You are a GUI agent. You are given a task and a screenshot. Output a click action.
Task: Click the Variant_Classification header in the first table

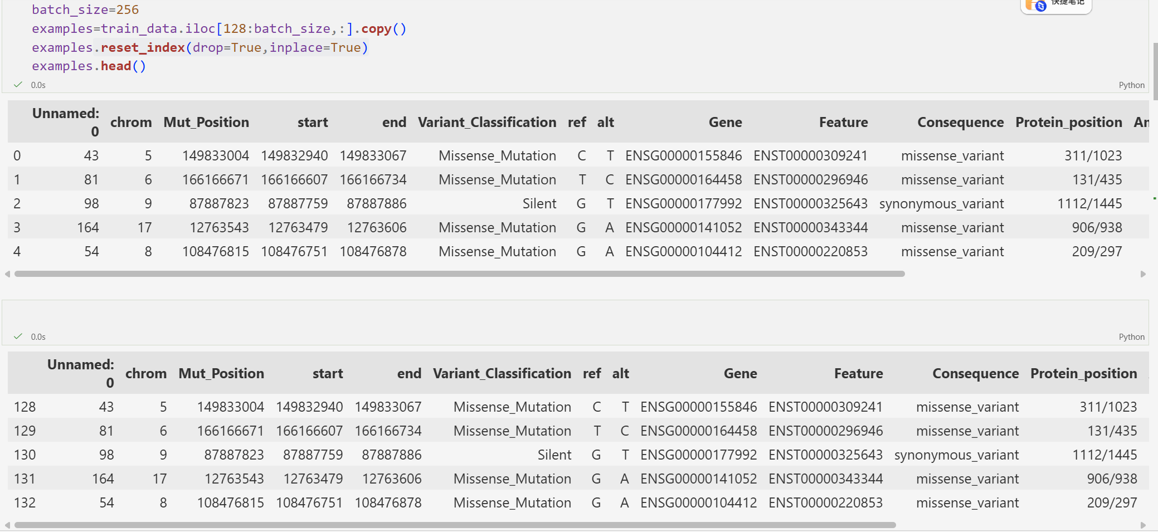[486, 123]
